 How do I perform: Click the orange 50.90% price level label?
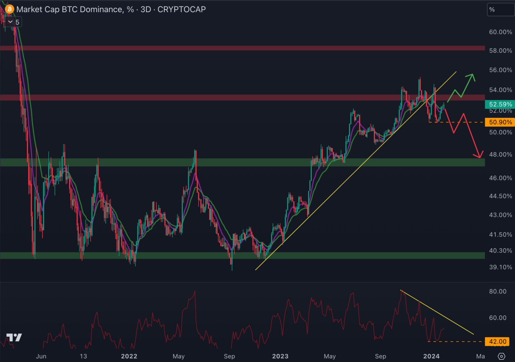point(500,122)
